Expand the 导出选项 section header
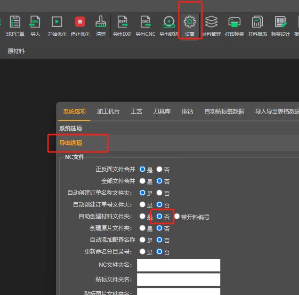 [x=71, y=143]
